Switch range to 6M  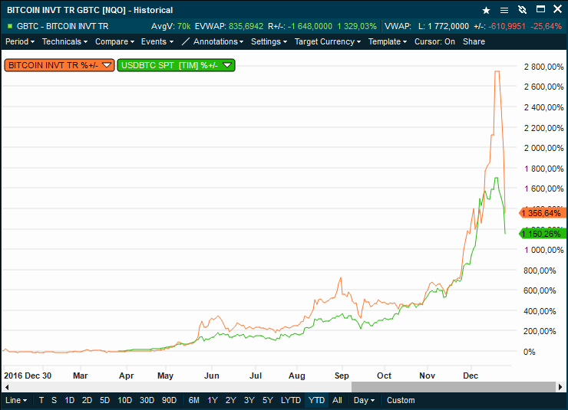(x=193, y=400)
